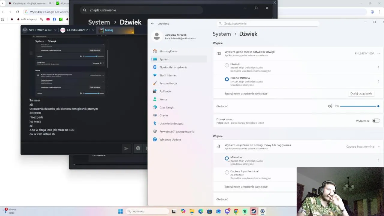This screenshot has height=216, width=384.
Task: Open Ułatwienia dostępu settings
Action: pyautogui.click(x=179, y=123)
